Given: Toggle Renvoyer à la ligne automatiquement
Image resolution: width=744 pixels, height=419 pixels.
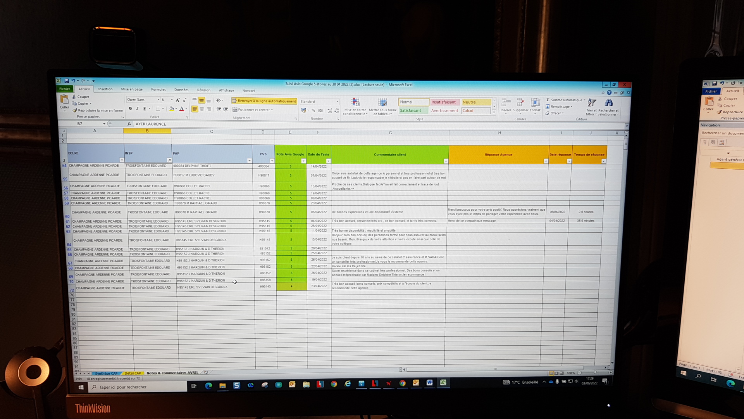Looking at the screenshot, I should pyautogui.click(x=264, y=101).
